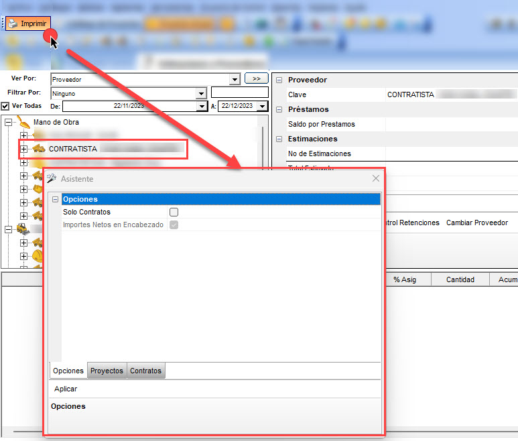Click the Cambiar Proveedor button

click(x=476, y=223)
